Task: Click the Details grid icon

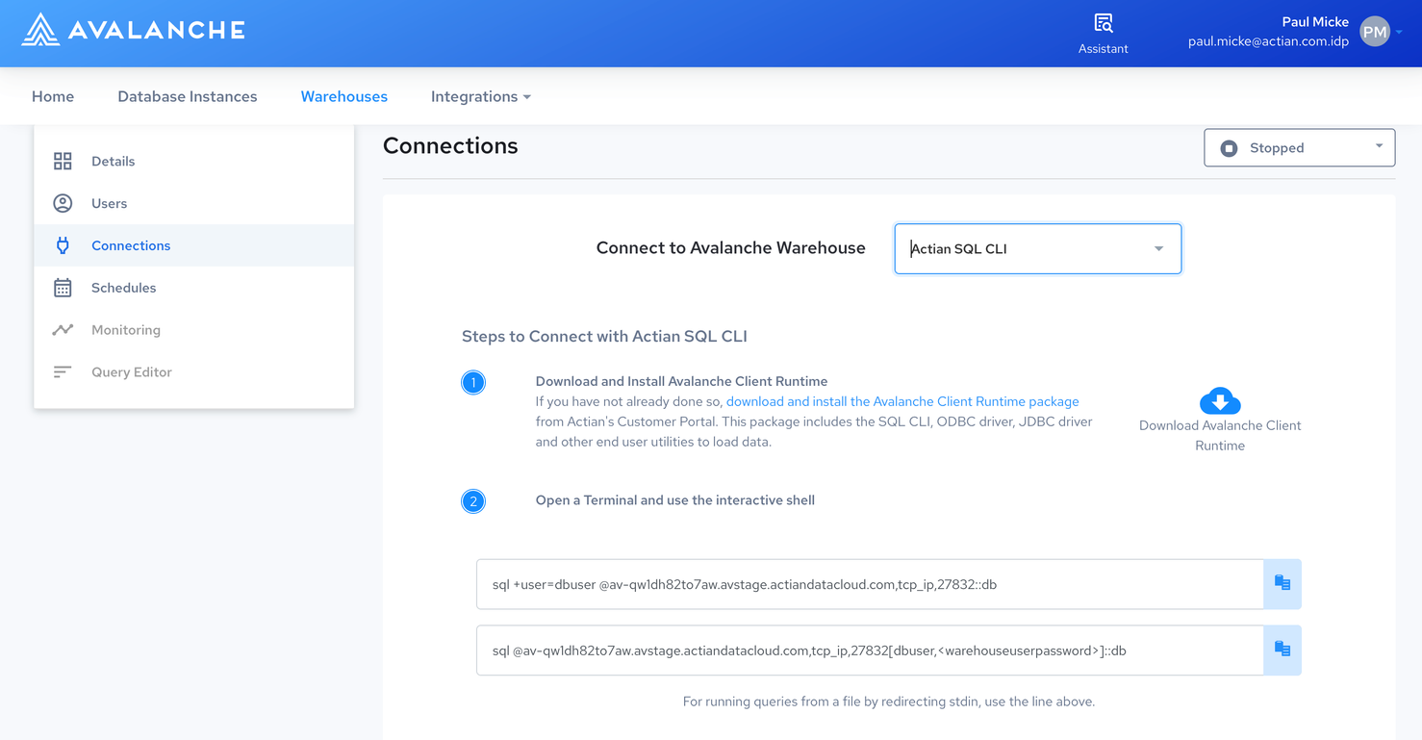Action: tap(63, 161)
